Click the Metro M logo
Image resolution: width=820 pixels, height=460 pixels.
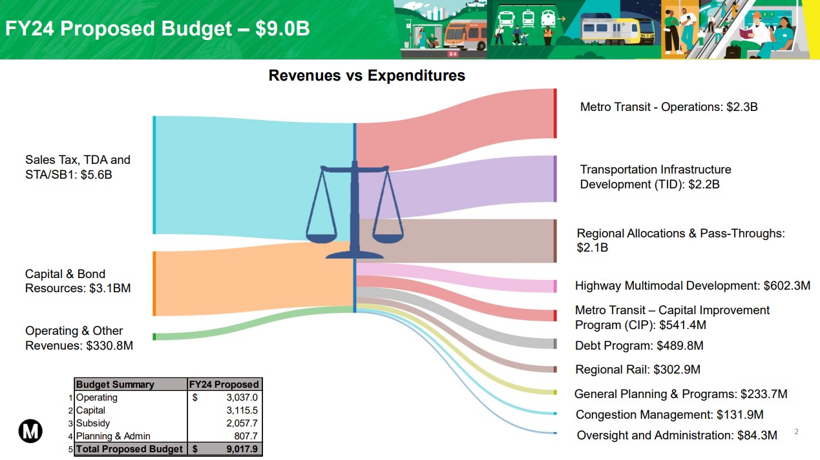point(30,432)
